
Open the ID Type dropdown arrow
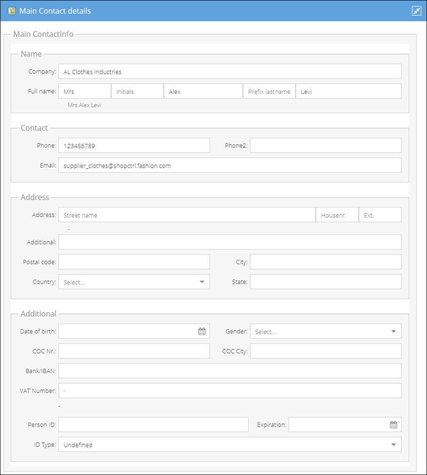pos(393,444)
